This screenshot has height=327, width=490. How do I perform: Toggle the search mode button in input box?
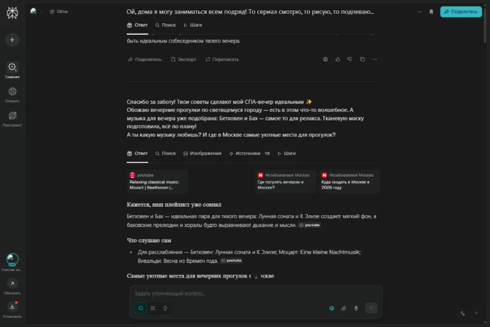click(x=141, y=308)
